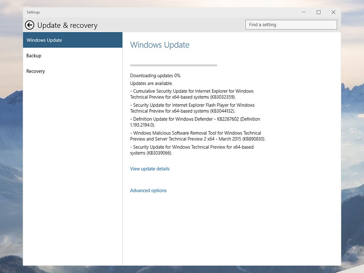Click the 'Updates are available.' text
Image resolution: width=364 pixels, height=273 pixels.
152,83
